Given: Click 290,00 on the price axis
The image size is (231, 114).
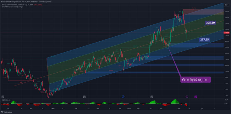Looking at the screenshot, I should (x=226, y=47).
